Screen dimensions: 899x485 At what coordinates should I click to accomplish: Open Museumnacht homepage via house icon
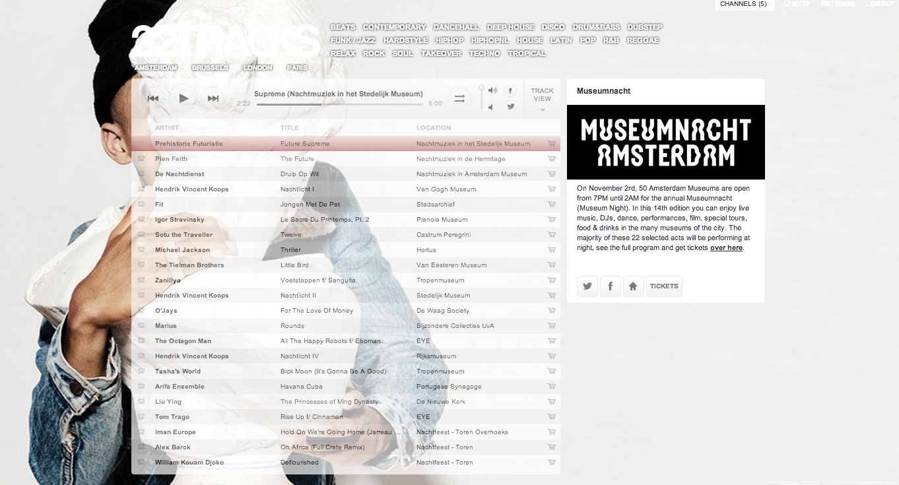(633, 286)
